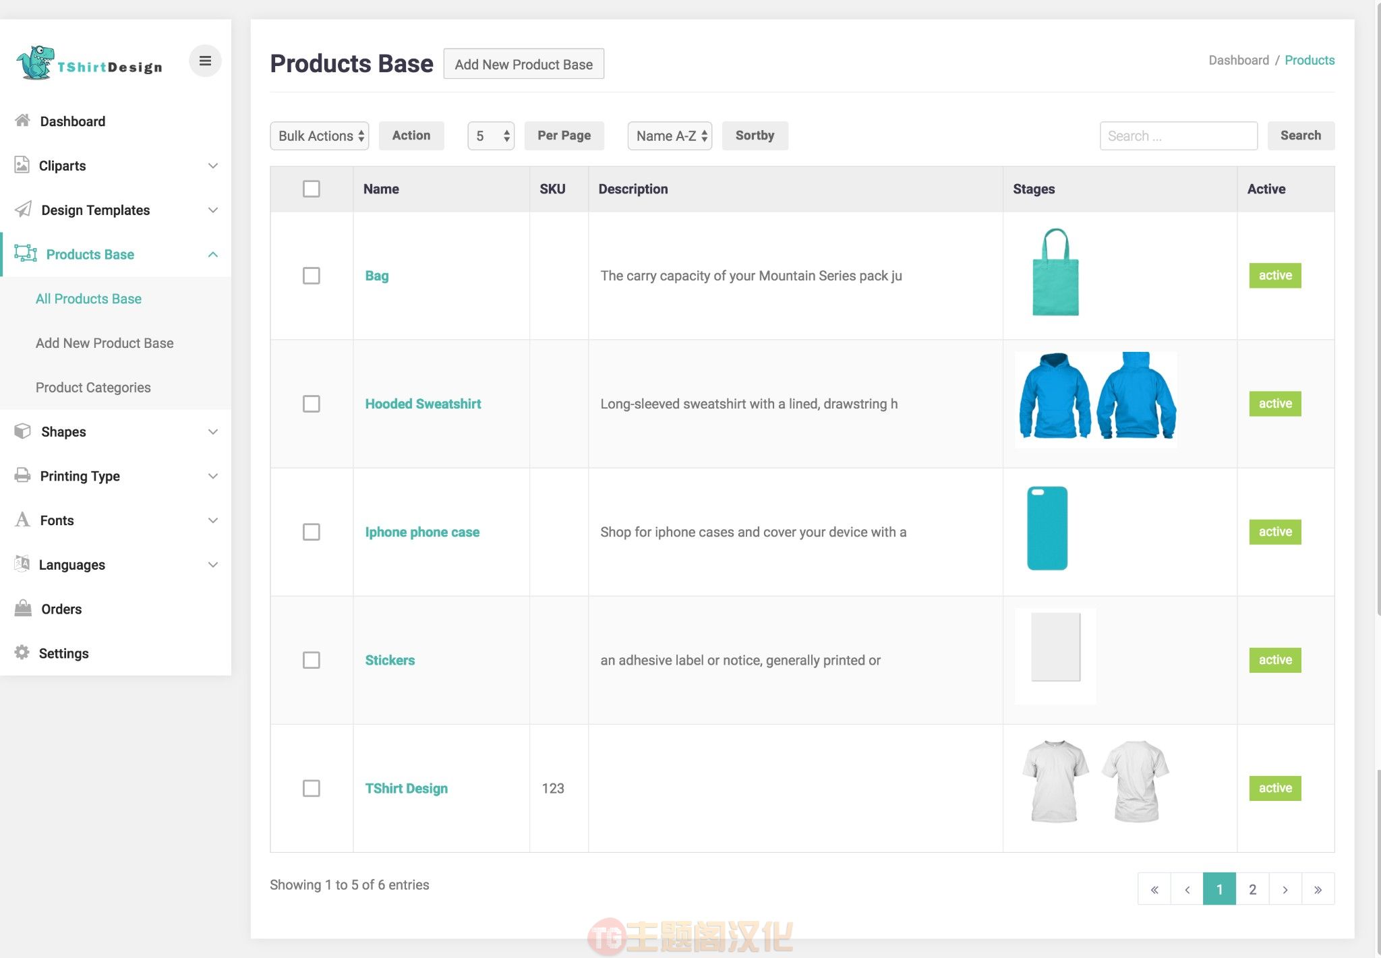Click the Shapes cube icon
1381x958 pixels.
coord(23,431)
